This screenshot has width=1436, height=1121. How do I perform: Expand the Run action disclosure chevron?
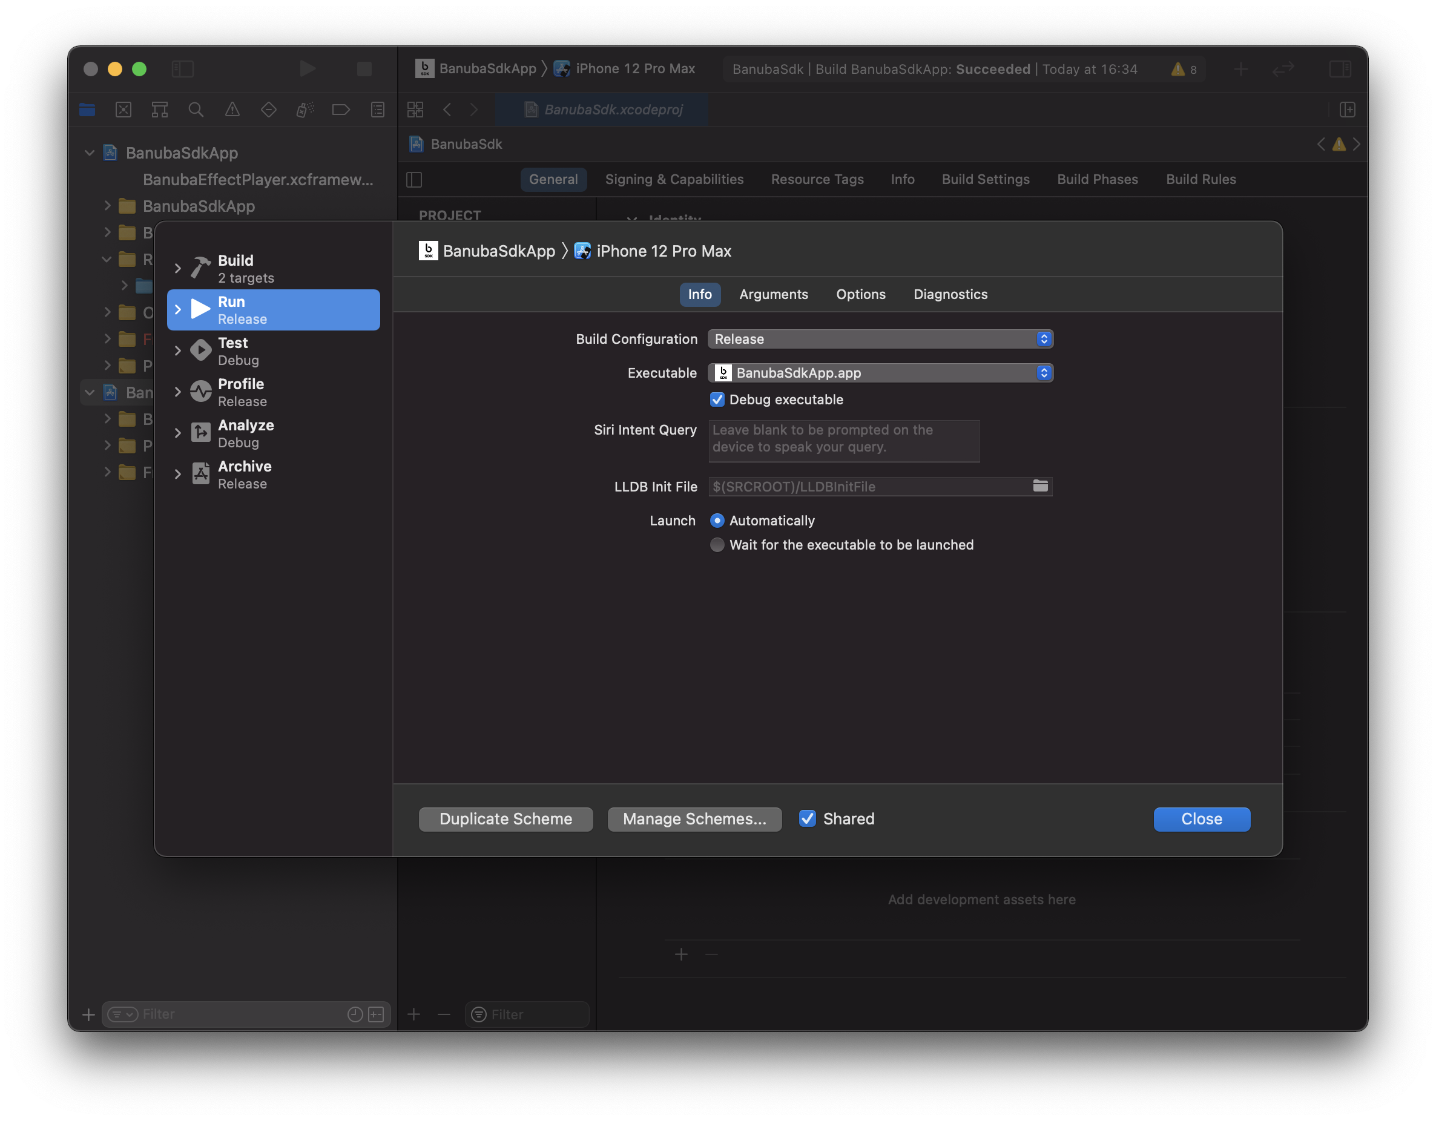click(x=177, y=310)
